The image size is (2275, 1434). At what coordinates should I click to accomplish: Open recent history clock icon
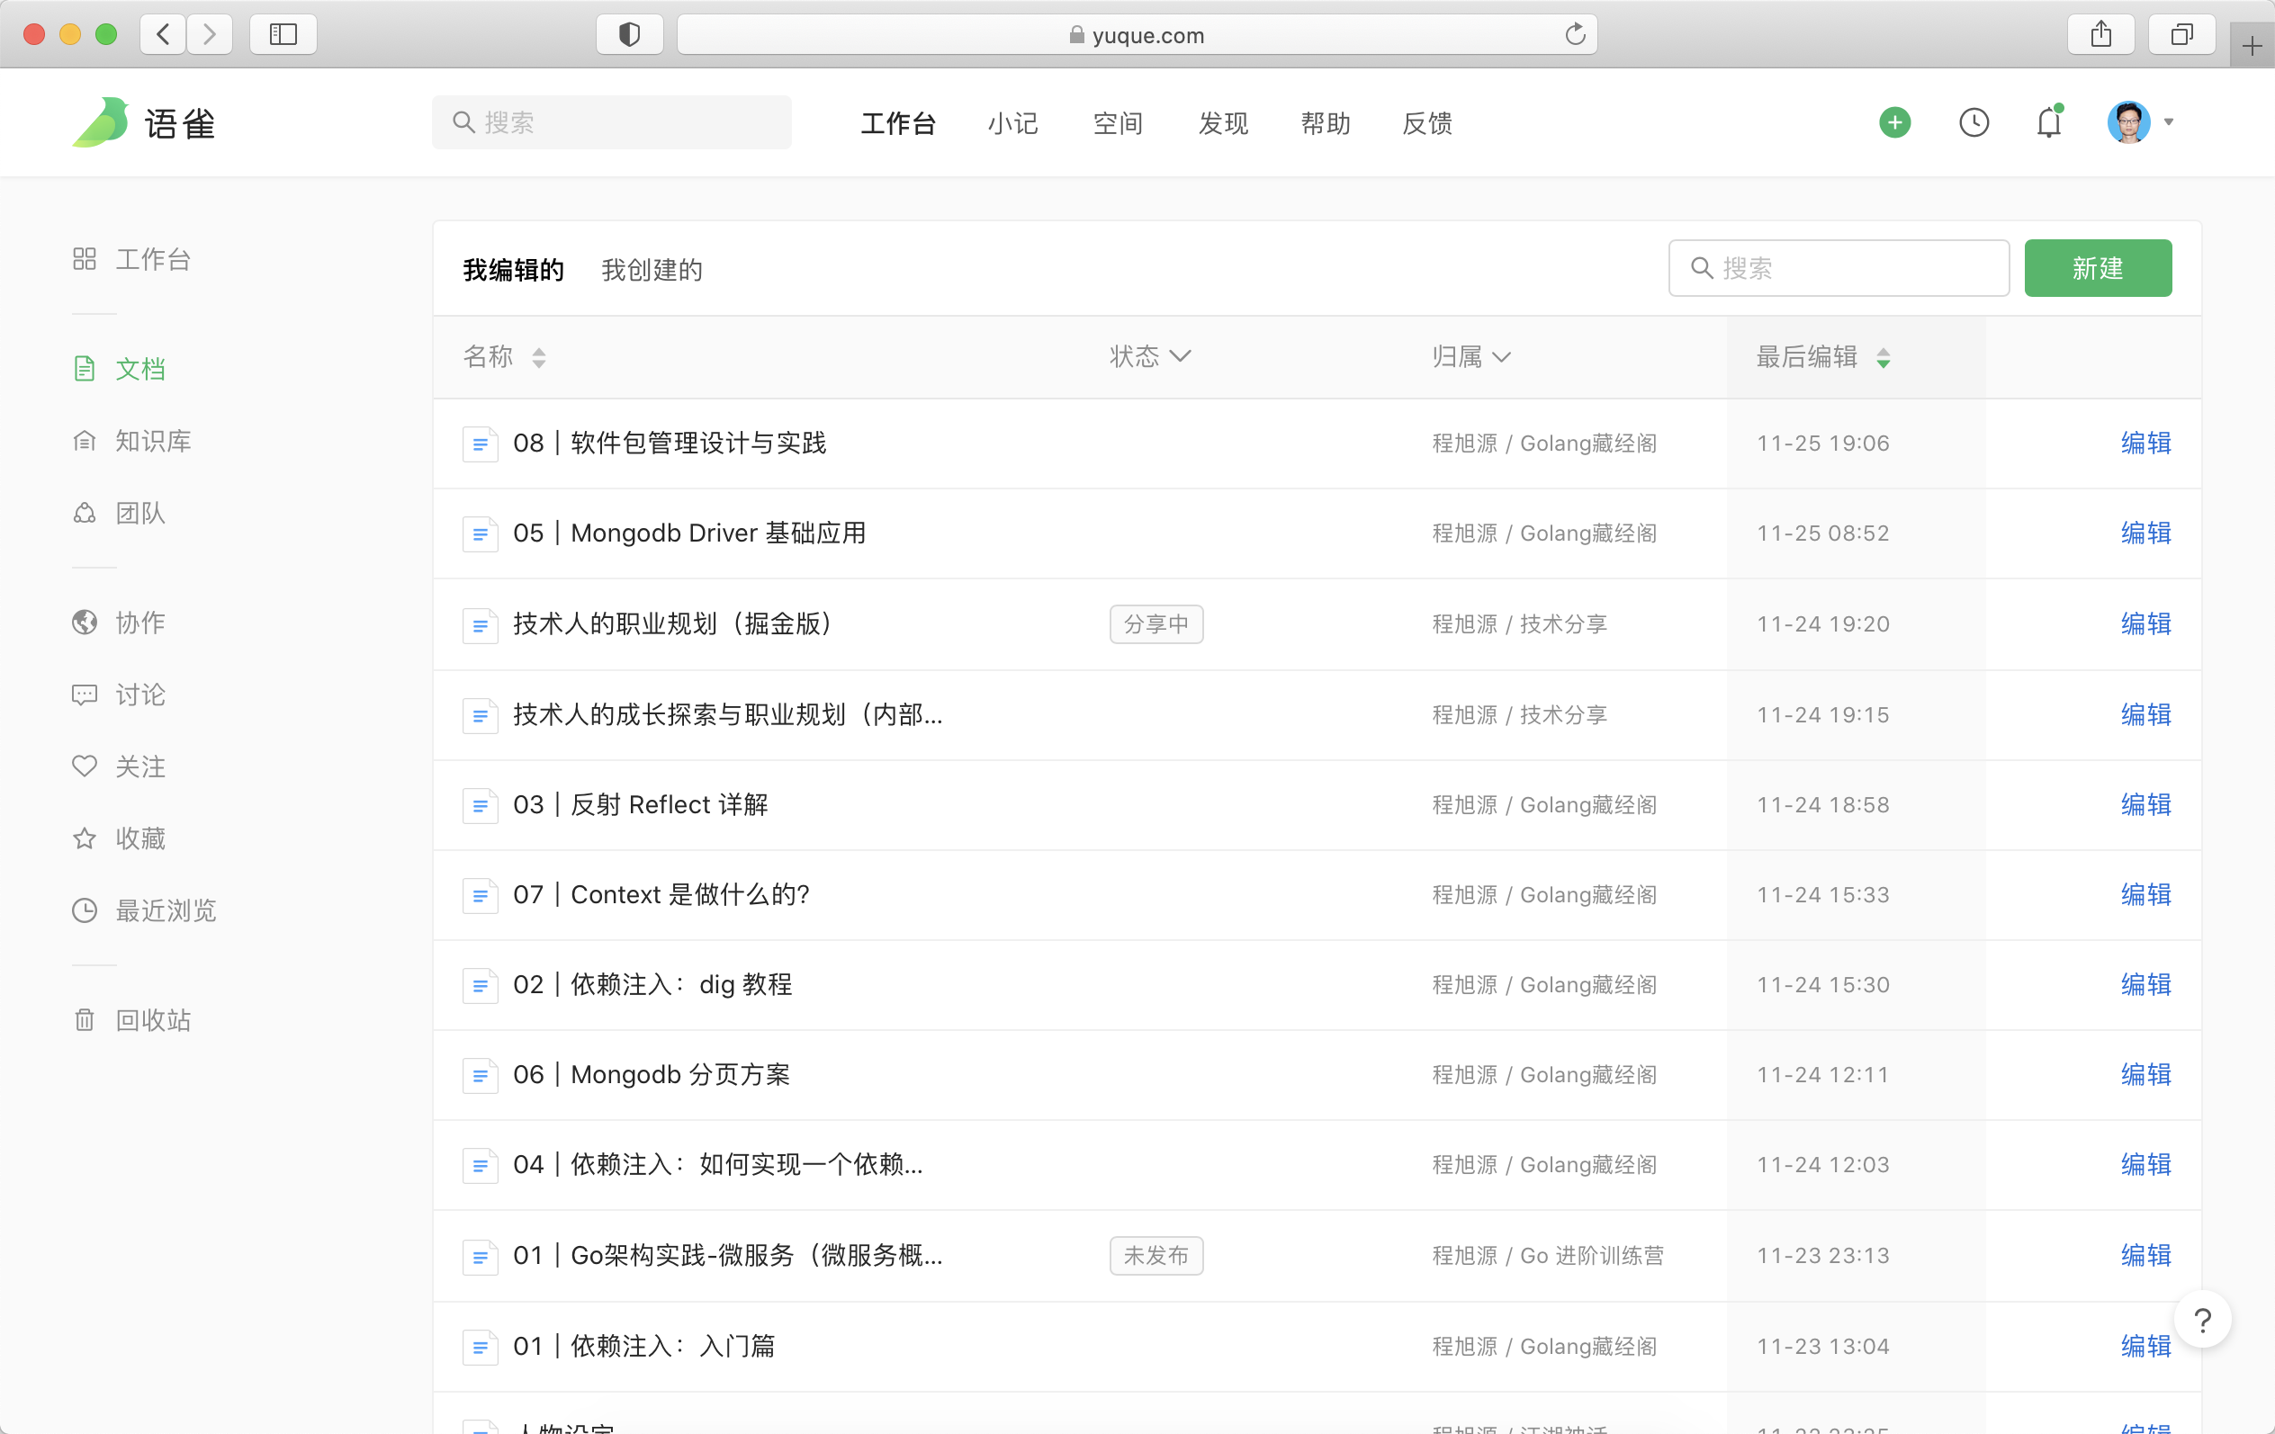click(x=1974, y=123)
